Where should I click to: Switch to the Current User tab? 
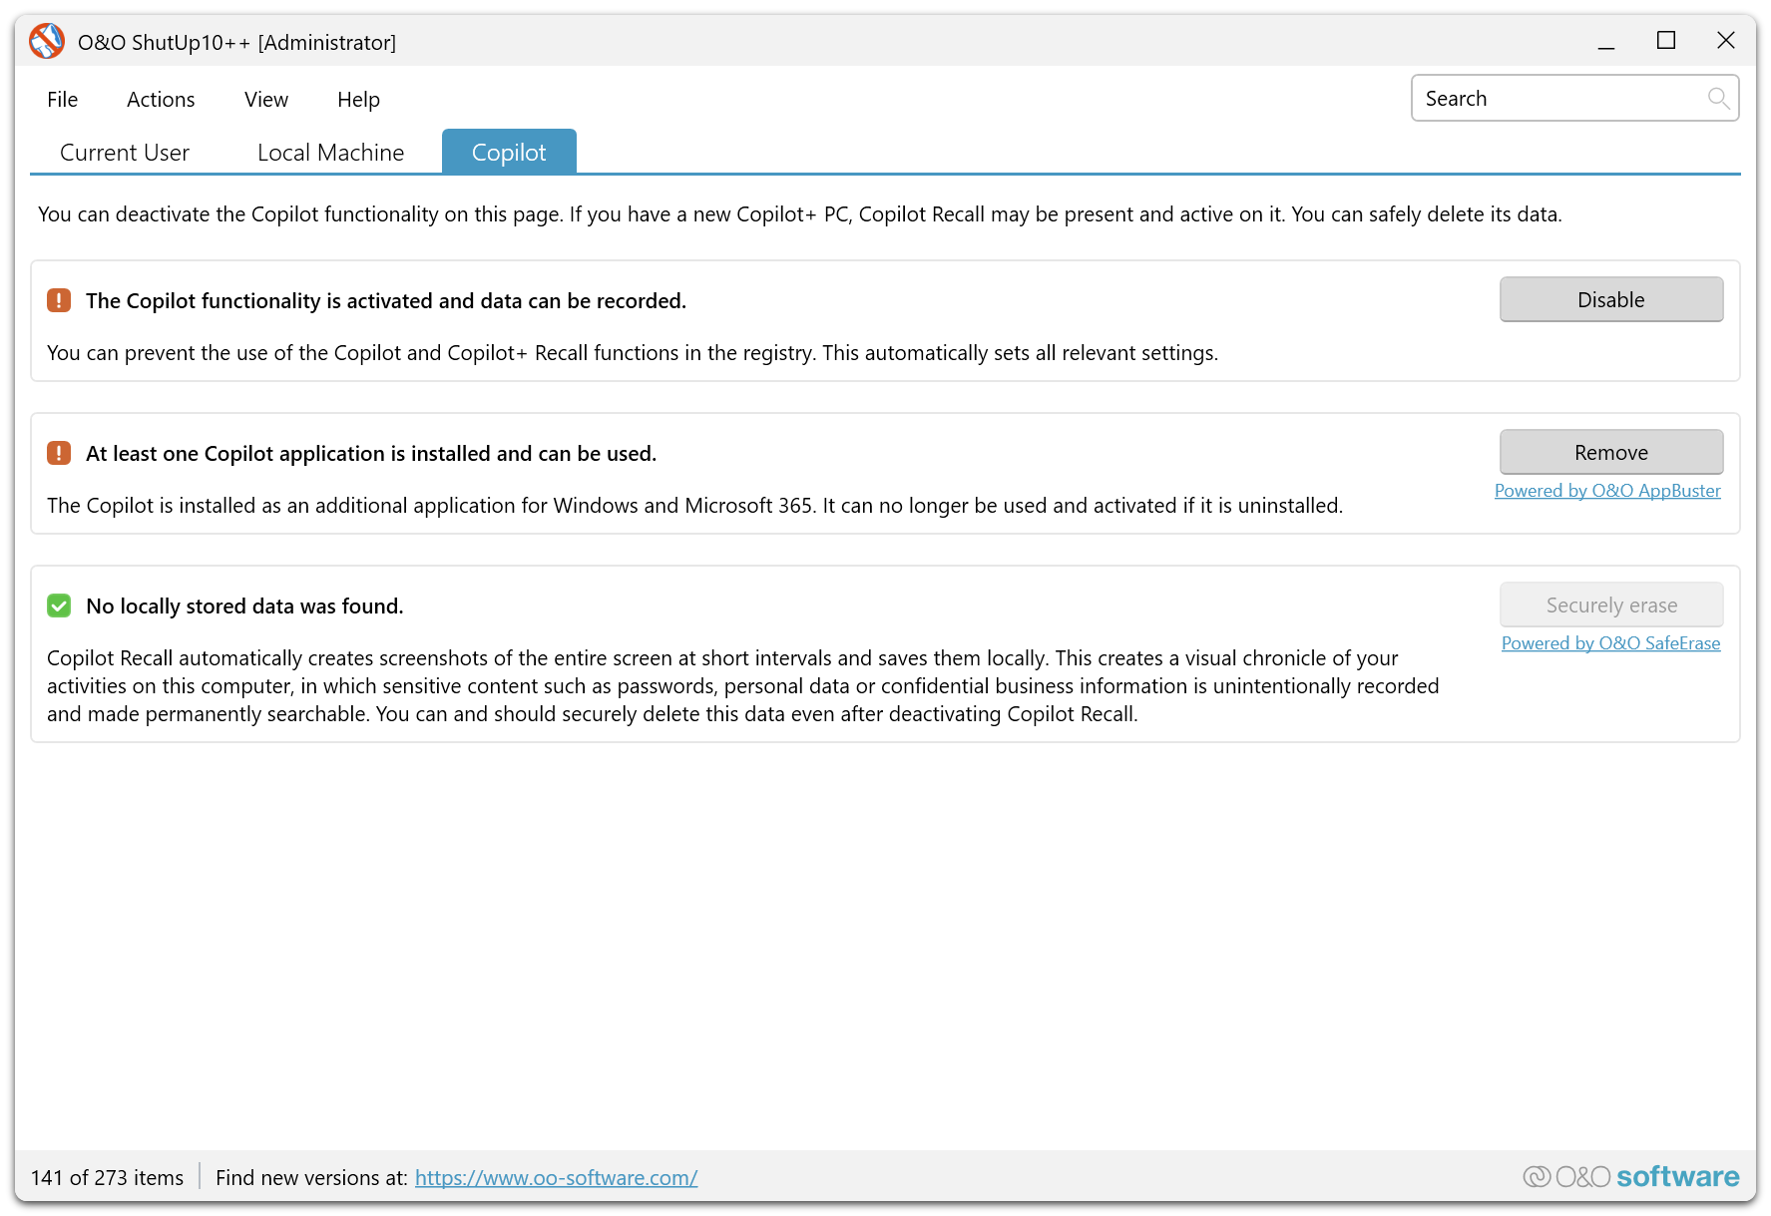click(x=124, y=152)
